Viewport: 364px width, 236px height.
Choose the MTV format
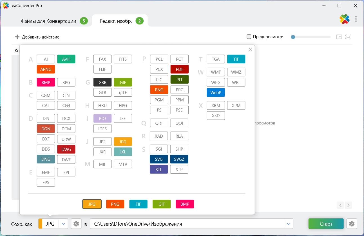(x=123, y=164)
